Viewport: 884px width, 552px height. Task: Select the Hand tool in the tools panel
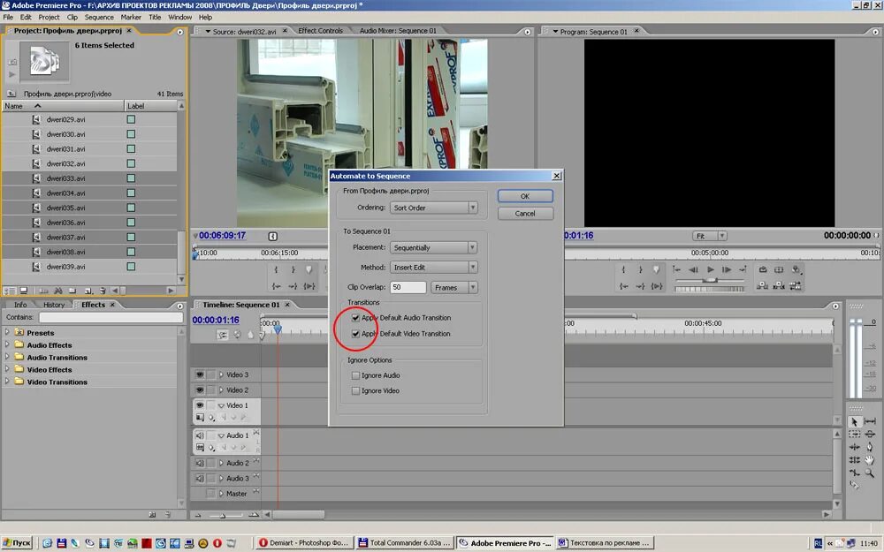[870, 459]
